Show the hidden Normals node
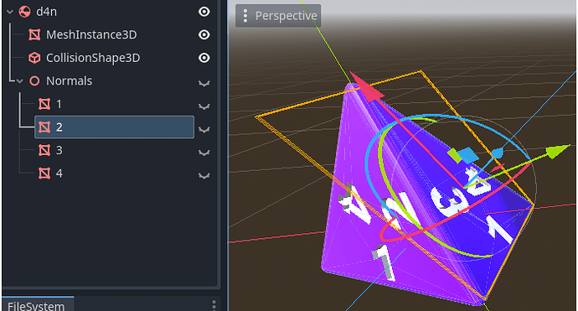The image size is (578, 311). [x=204, y=83]
